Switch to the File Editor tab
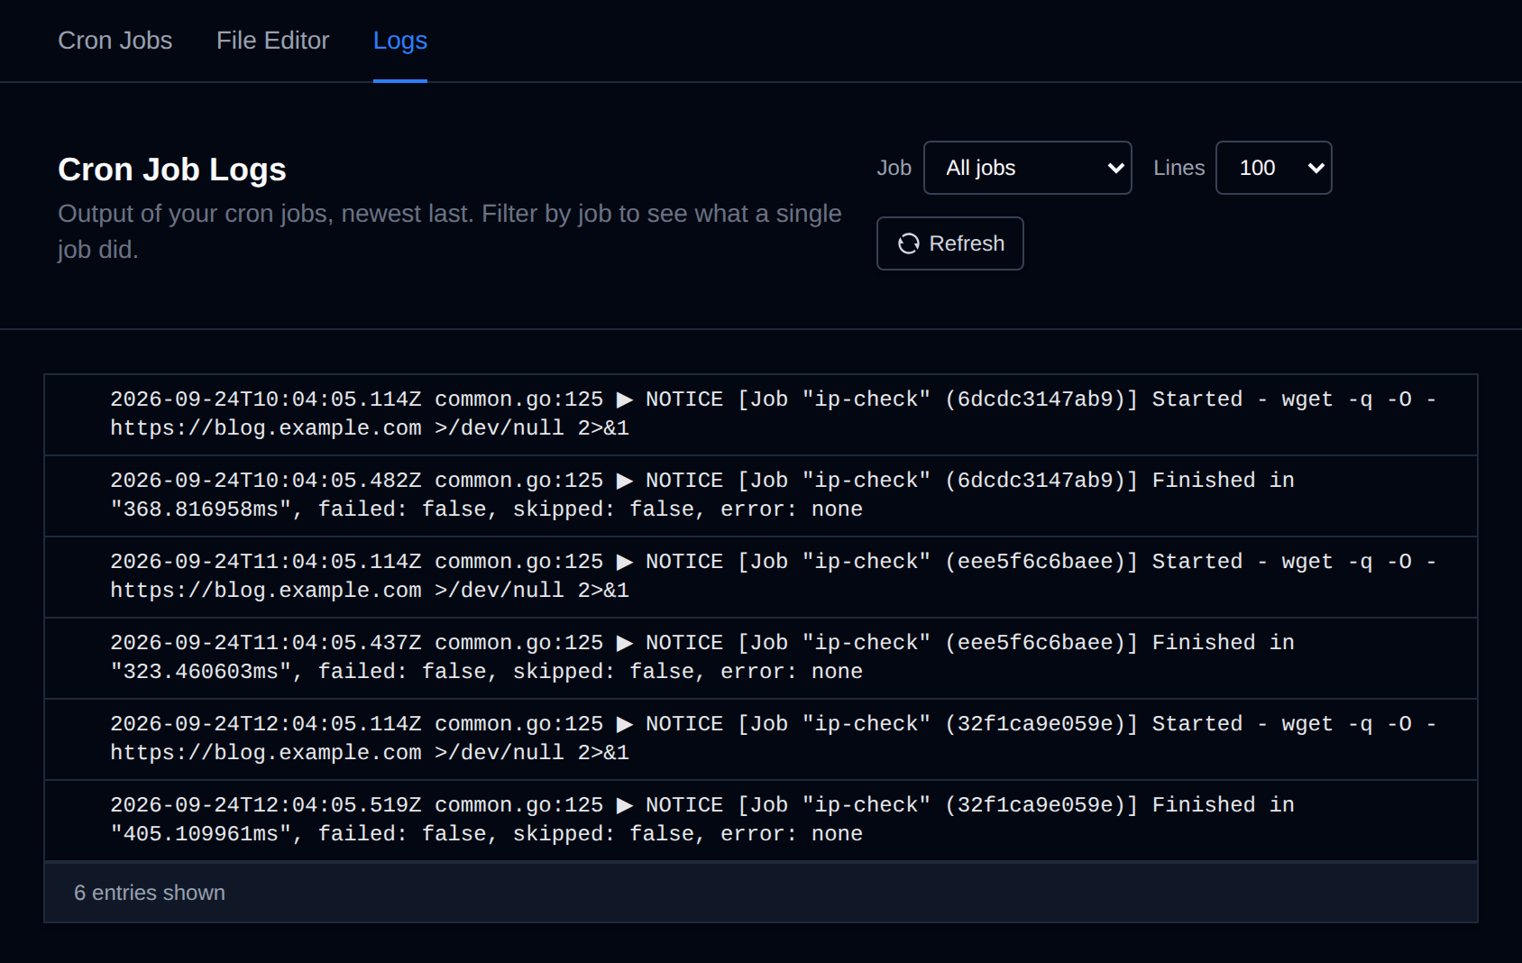The image size is (1522, 963). [272, 41]
